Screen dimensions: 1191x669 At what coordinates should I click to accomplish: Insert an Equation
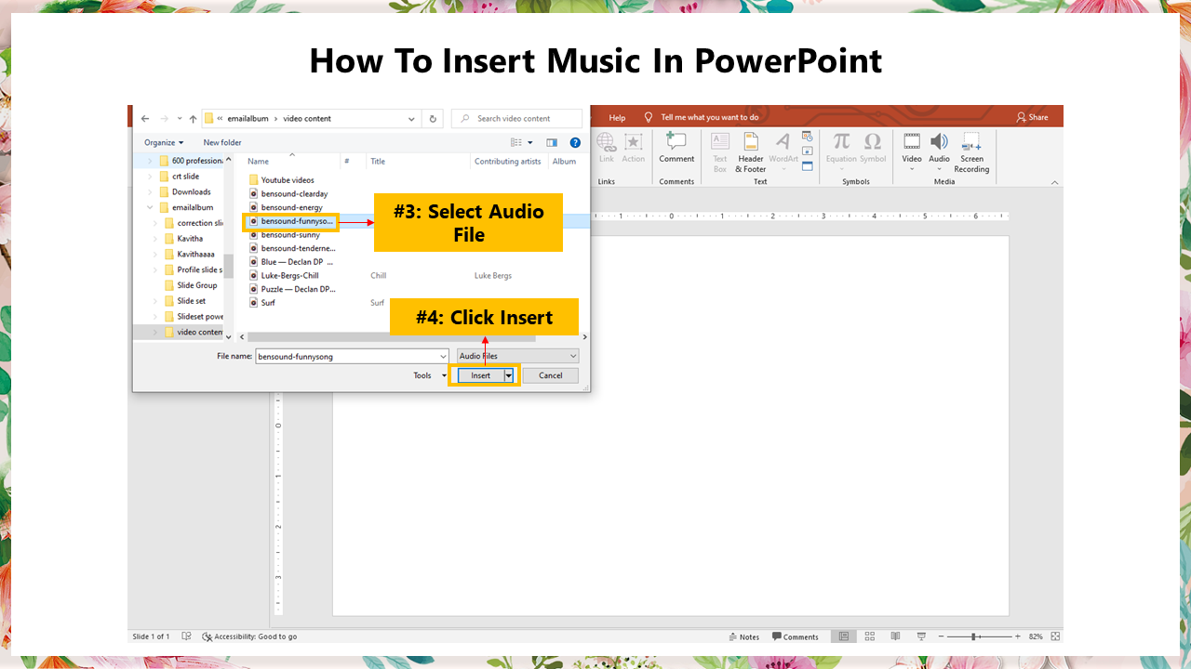[x=841, y=148]
